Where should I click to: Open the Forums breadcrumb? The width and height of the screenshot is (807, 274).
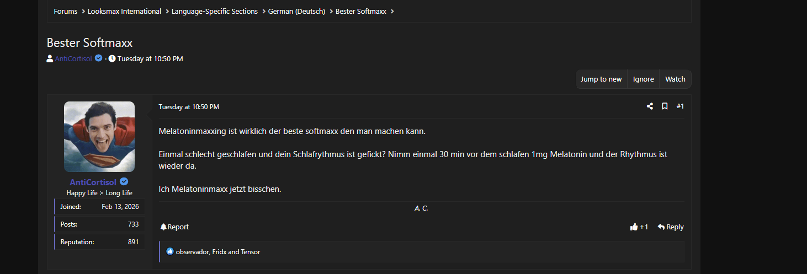coord(66,12)
